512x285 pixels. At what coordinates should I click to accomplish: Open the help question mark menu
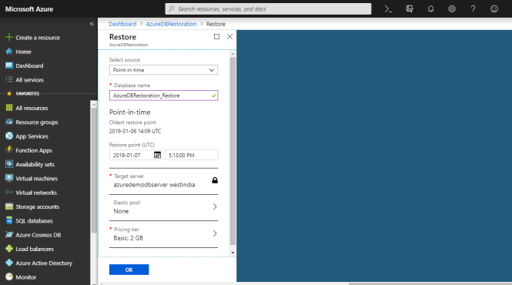tap(473, 9)
